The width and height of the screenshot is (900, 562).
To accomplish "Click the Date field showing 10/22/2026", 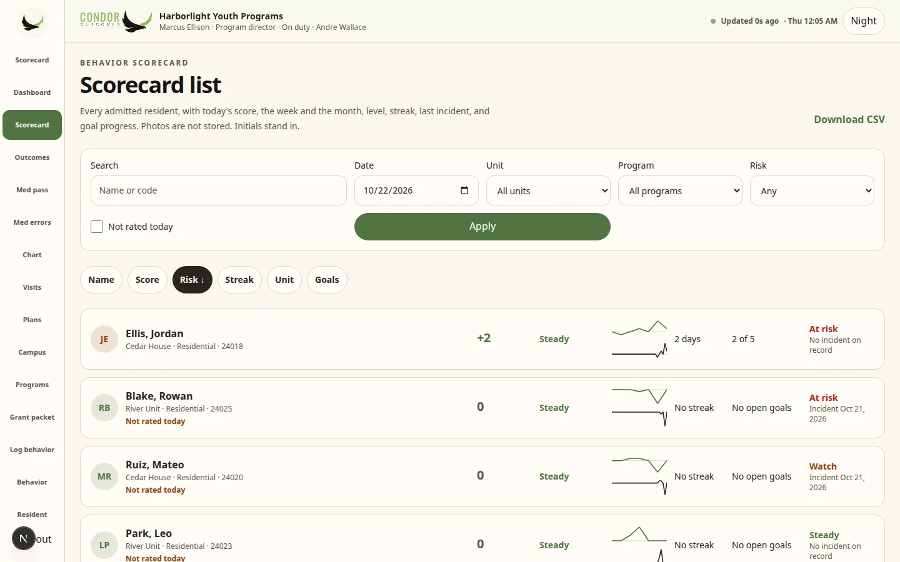I will click(416, 190).
